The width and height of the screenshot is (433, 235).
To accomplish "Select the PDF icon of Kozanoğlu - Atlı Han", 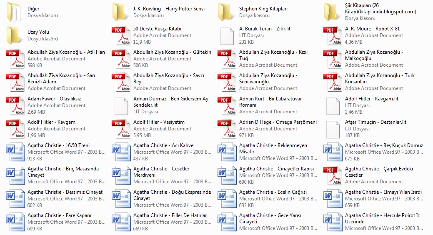I will 15,59.
